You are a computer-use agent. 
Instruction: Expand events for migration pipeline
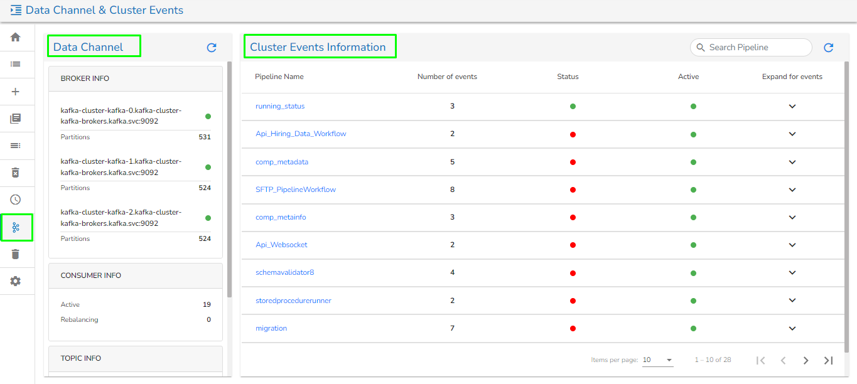[792, 328]
